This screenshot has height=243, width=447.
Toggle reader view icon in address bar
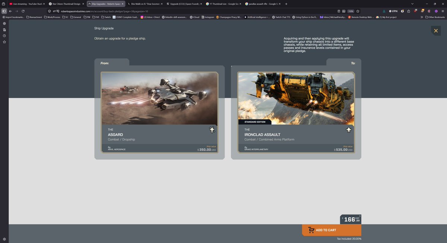click(339, 11)
